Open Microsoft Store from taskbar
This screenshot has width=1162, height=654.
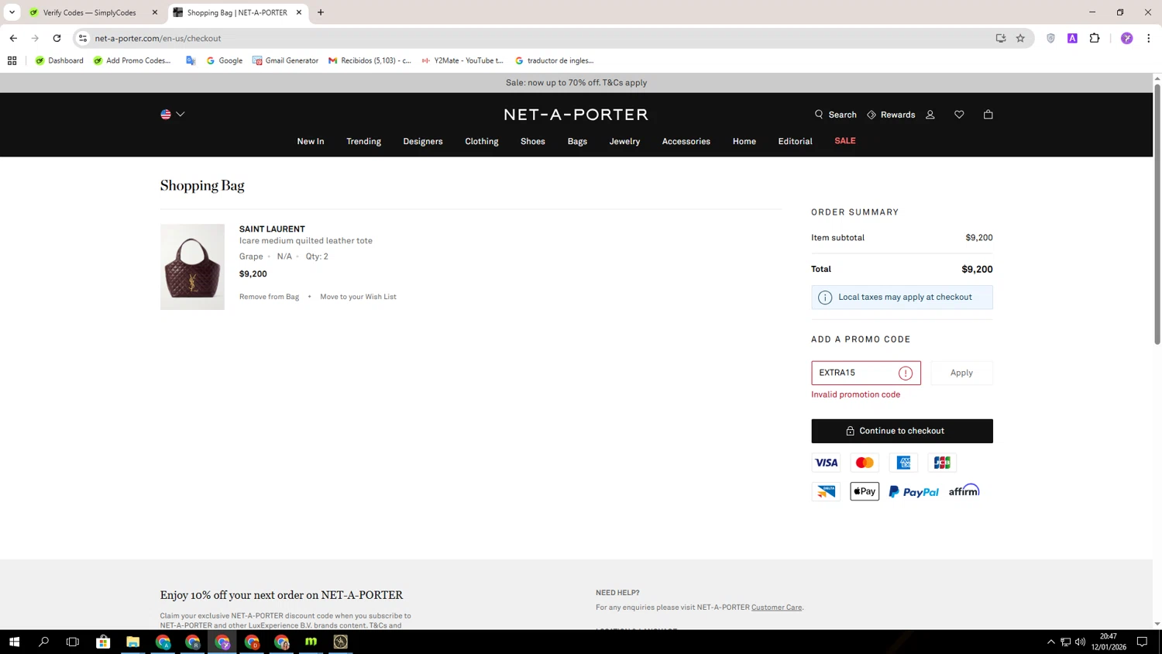(103, 642)
